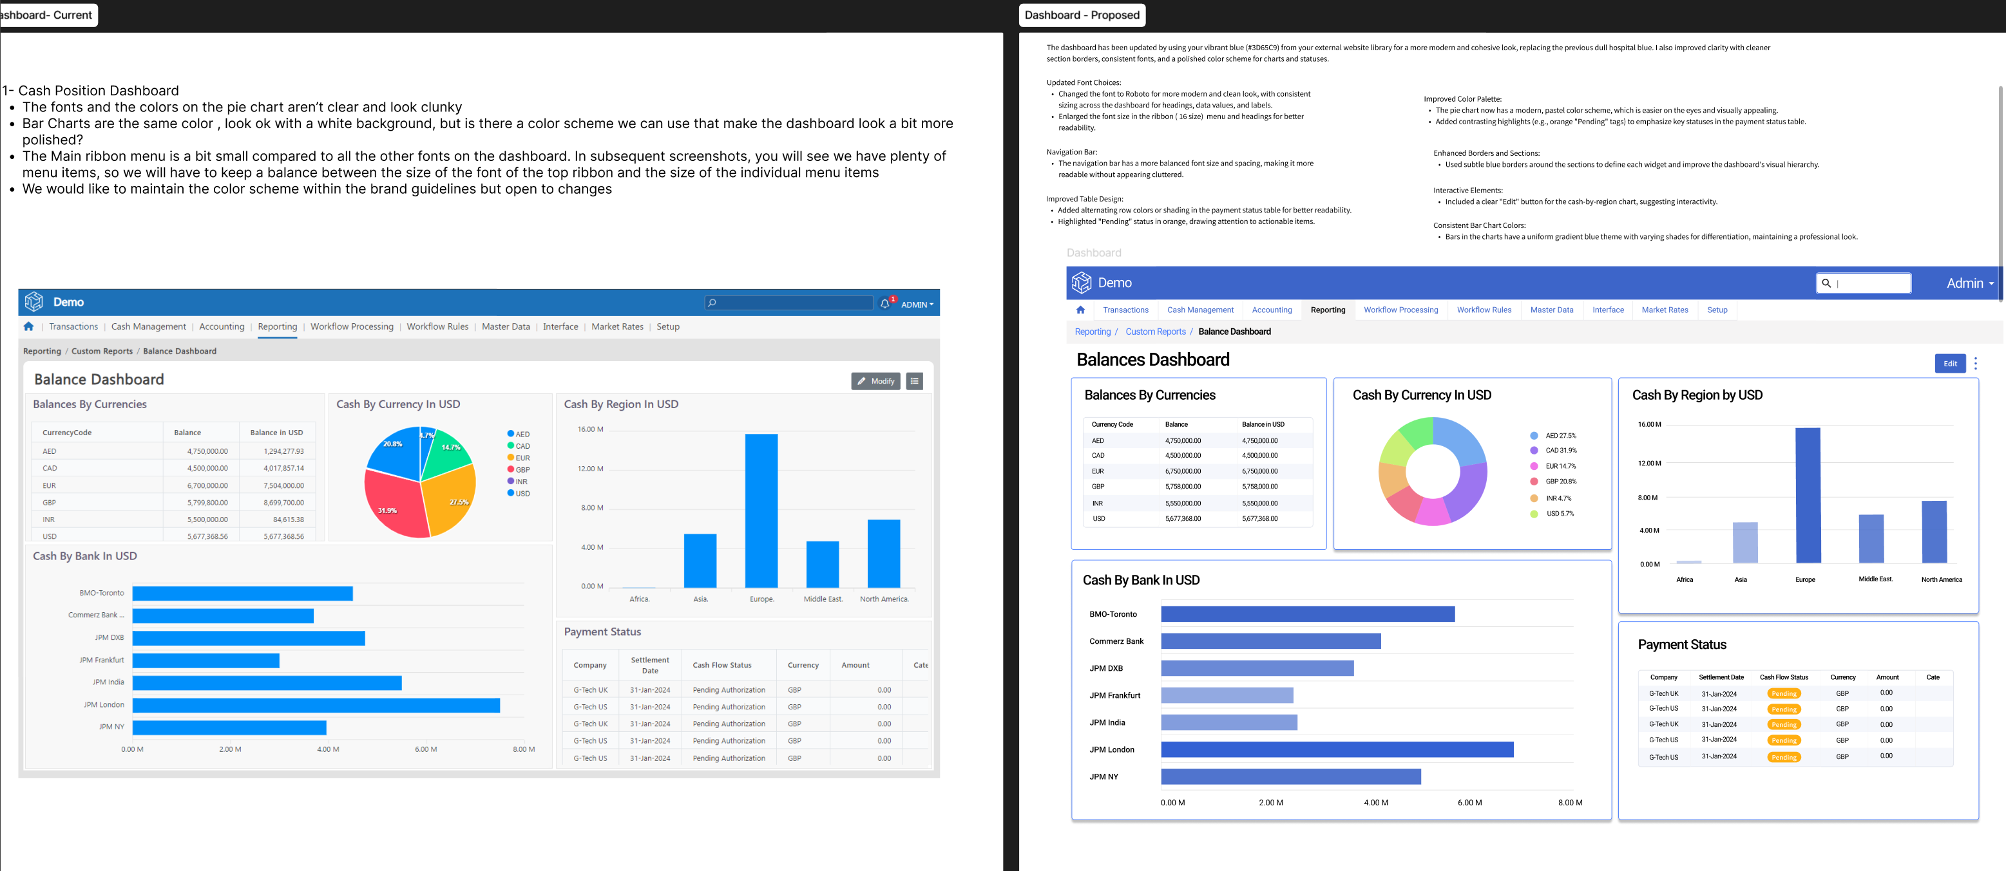2006x871 pixels.
Task: Select the home icon on the proposed navbar
Action: click(1081, 309)
